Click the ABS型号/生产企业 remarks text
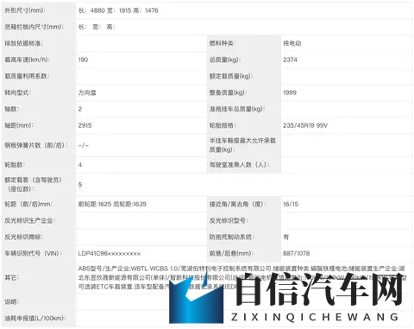Screen dimensions: 414x329 pos(242,278)
